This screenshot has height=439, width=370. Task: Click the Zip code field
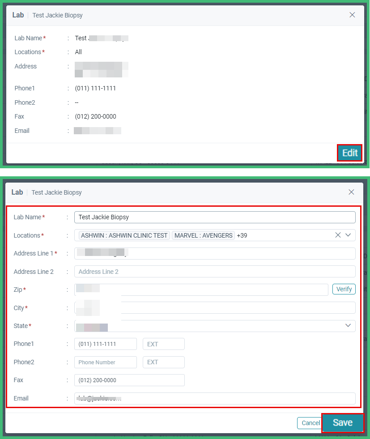pyautogui.click(x=201, y=289)
